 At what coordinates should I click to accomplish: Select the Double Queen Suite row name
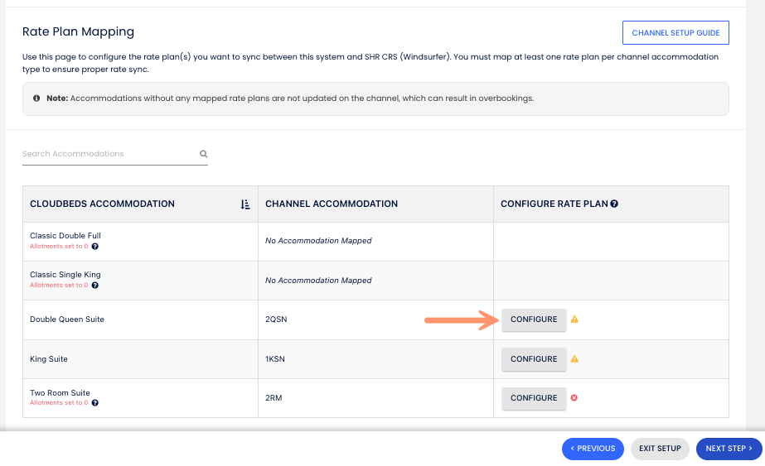tap(67, 319)
